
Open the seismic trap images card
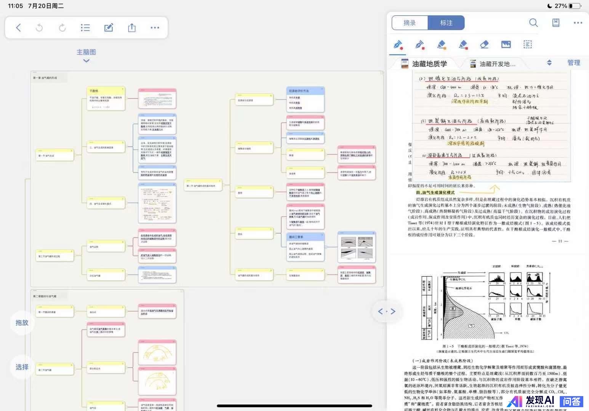[357, 247]
